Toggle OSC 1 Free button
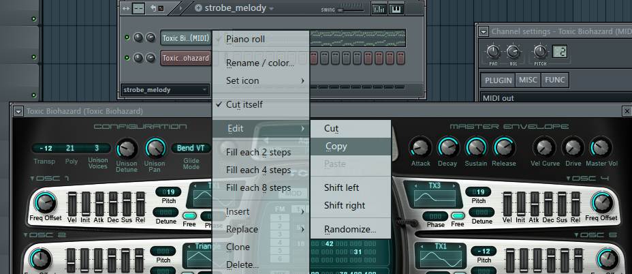Screen dimensions: 632x274 189,216
